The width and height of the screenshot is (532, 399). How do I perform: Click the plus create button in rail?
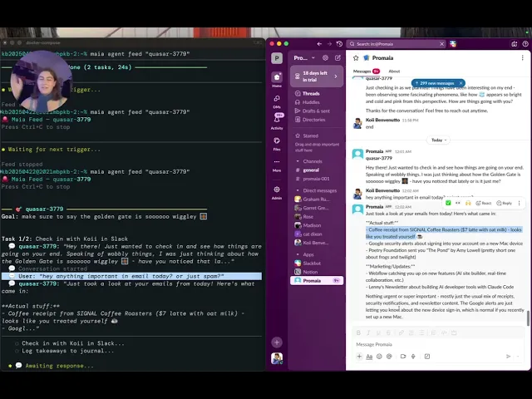277,342
